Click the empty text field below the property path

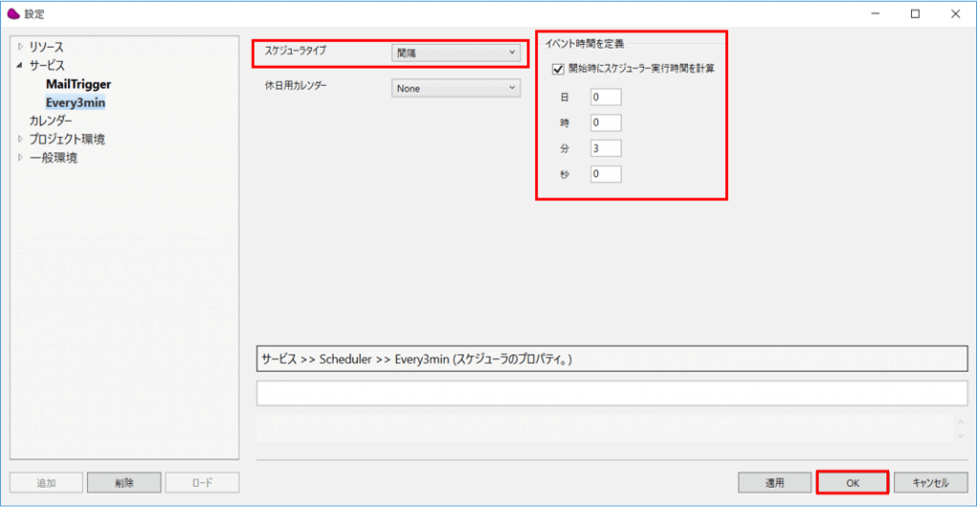(x=610, y=393)
